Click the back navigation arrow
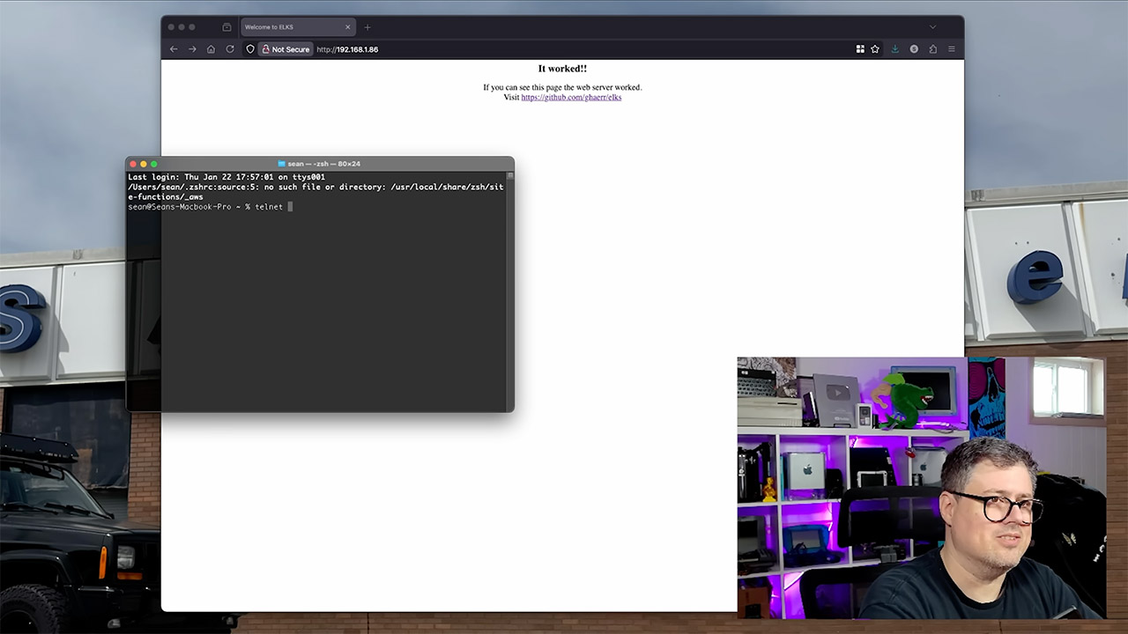1128x634 pixels. [x=174, y=49]
